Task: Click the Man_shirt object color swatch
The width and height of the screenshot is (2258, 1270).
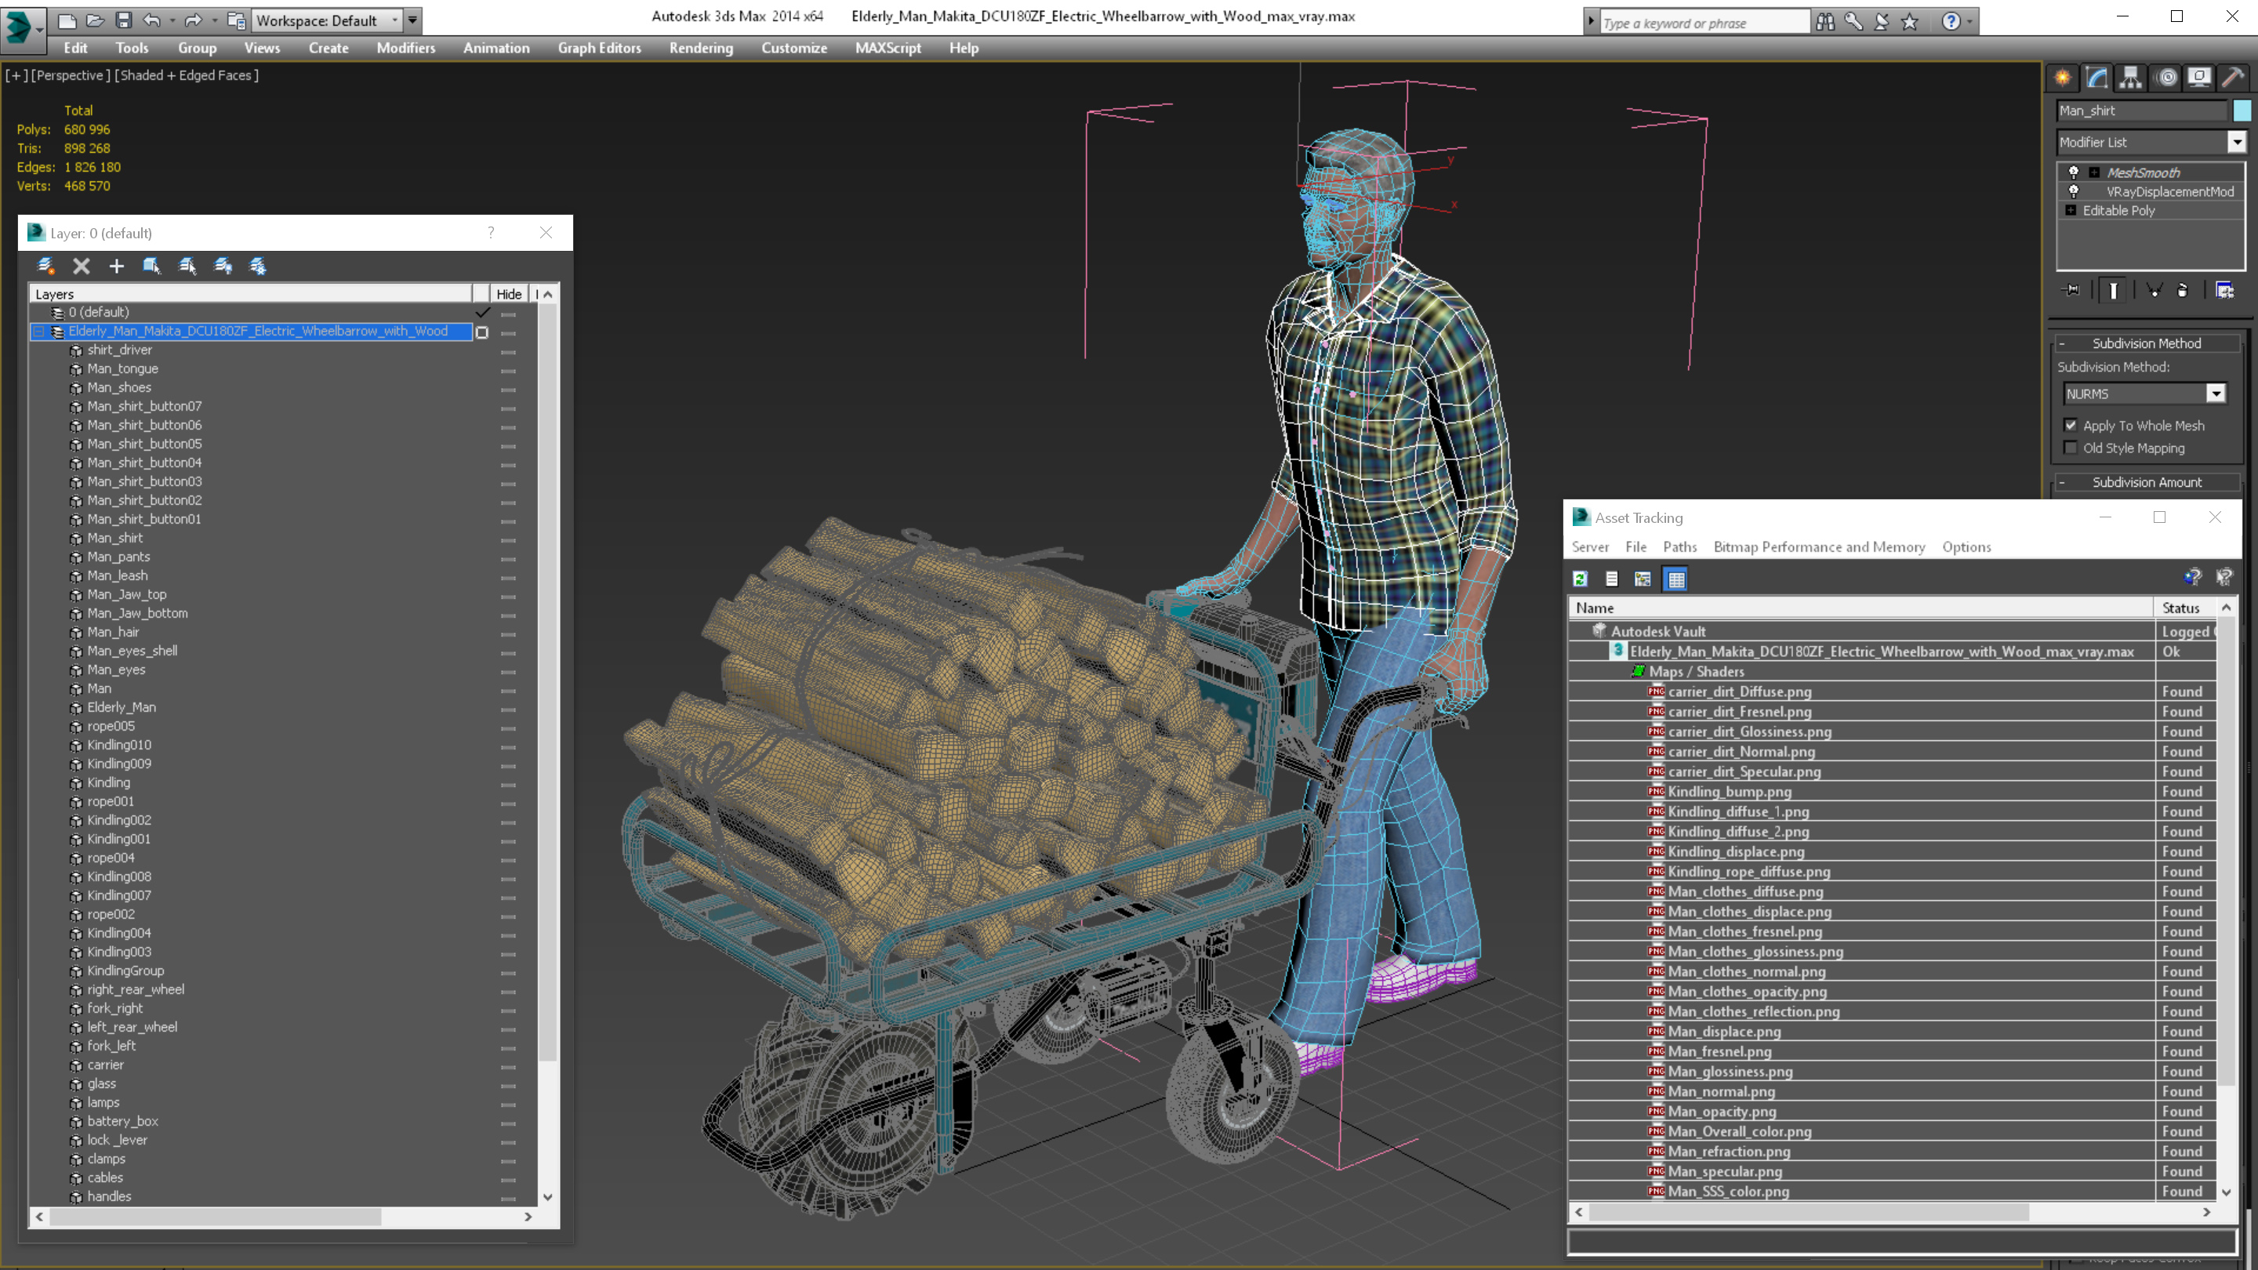Action: tap(2242, 111)
